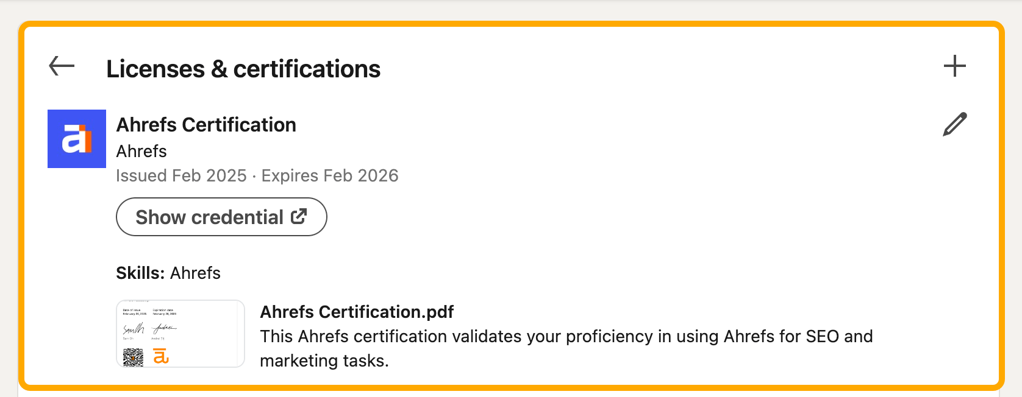Open the edit pencil for Ahrefs Certification

point(954,124)
